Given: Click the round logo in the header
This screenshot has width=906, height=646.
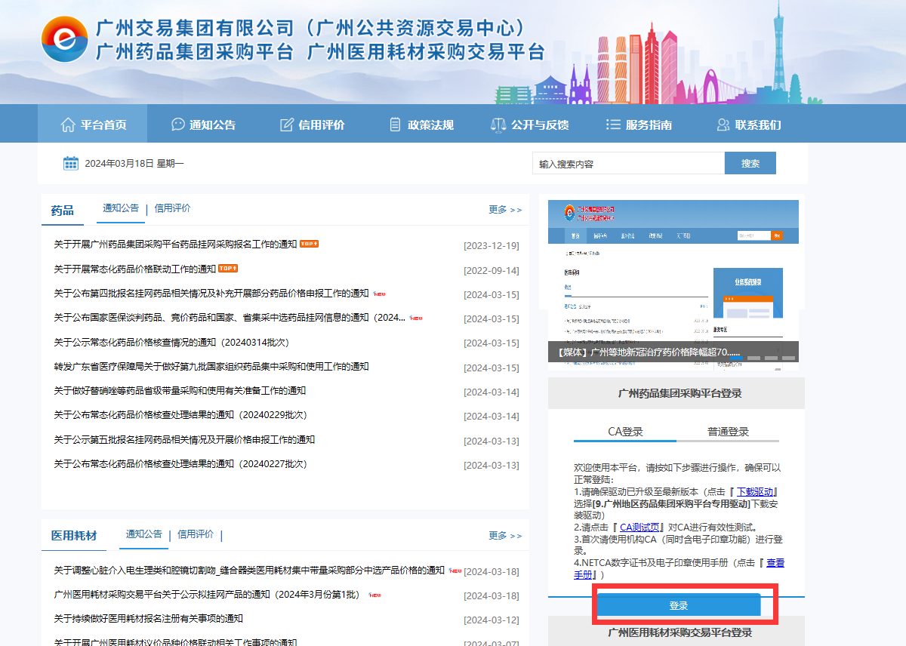Looking at the screenshot, I should pyautogui.click(x=65, y=39).
